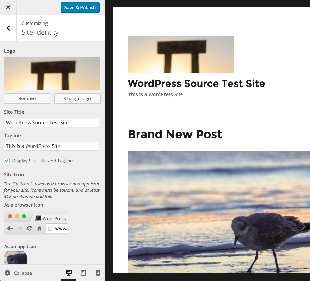Click the logo image in site preview
Image resolution: width=310 pixels, height=281 pixels.
[180, 54]
